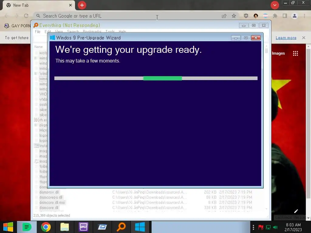Click the red new tab plus button
Screen dimensions: 311x233
tap(82, 5)
